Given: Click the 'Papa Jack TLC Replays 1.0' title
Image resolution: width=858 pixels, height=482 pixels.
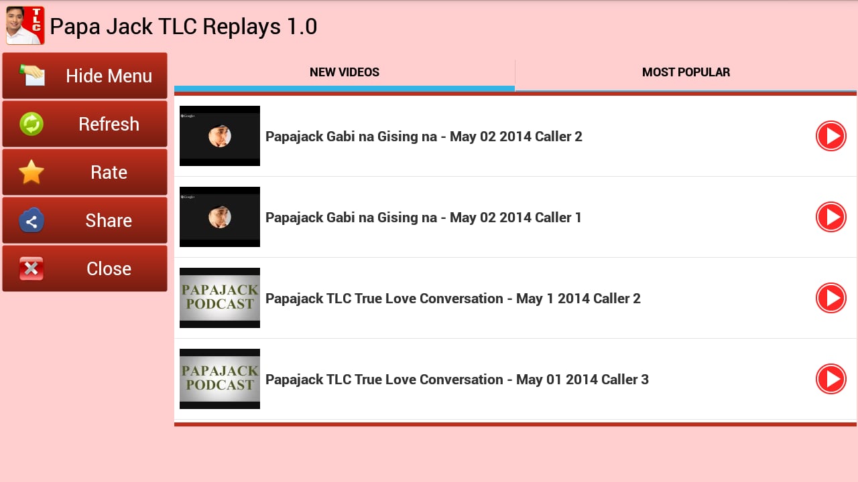Looking at the screenshot, I should click(184, 26).
